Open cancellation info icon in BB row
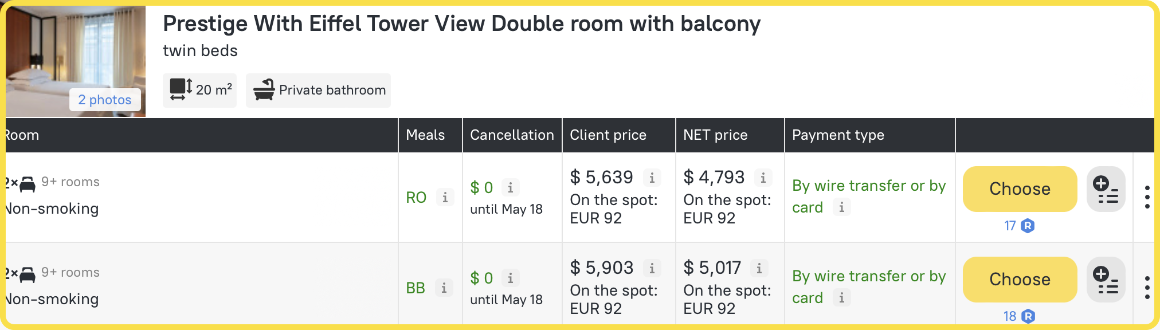 coord(510,278)
